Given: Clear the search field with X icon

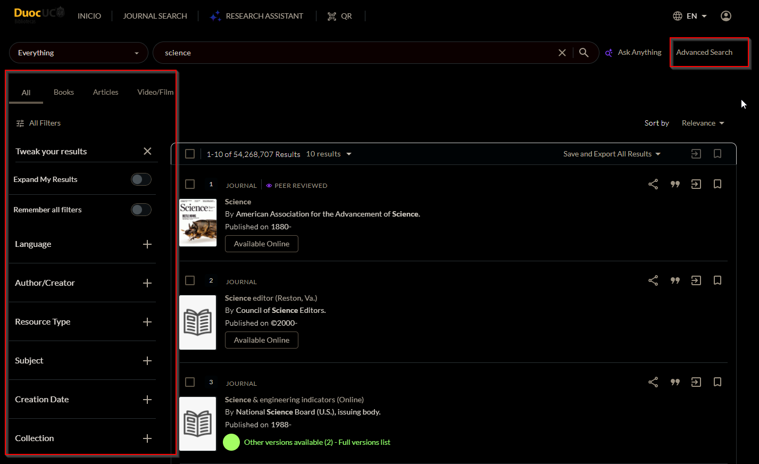Looking at the screenshot, I should coord(562,53).
